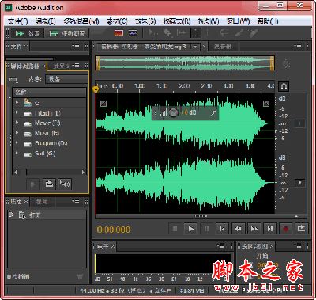Expand the Soft (G:) drive
Image resolution: width=316 pixels, height=300 pixels.
[x=17, y=154]
